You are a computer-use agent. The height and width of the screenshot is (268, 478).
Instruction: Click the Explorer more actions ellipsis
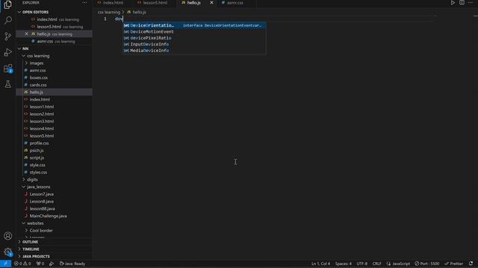(84, 3)
